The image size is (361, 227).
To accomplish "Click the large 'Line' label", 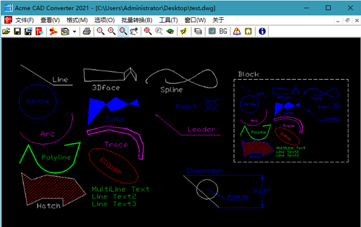I will point(60,79).
